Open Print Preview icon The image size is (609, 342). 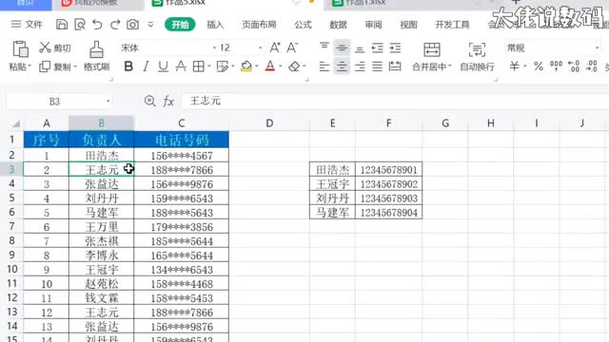(x=80, y=25)
